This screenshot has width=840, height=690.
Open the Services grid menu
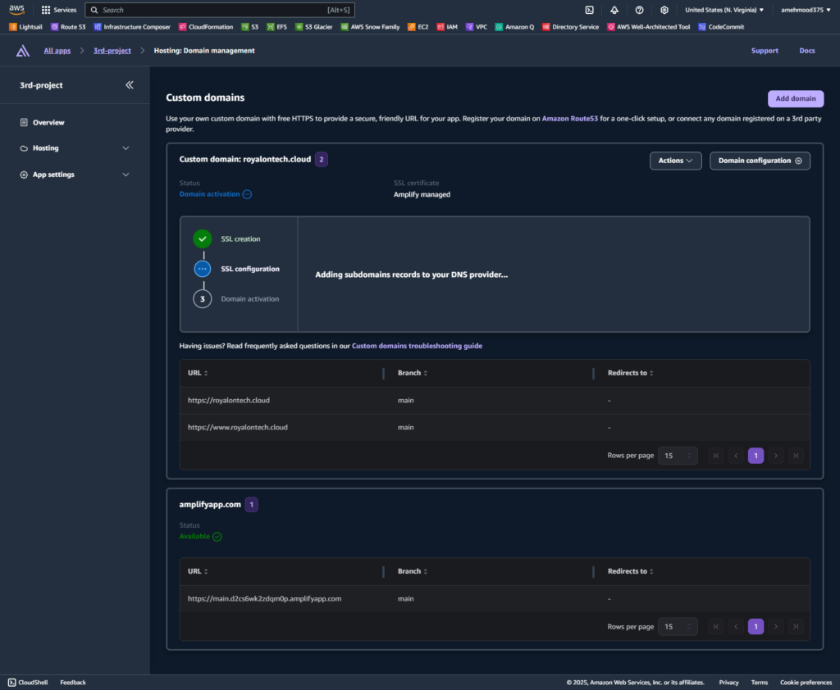pos(59,10)
